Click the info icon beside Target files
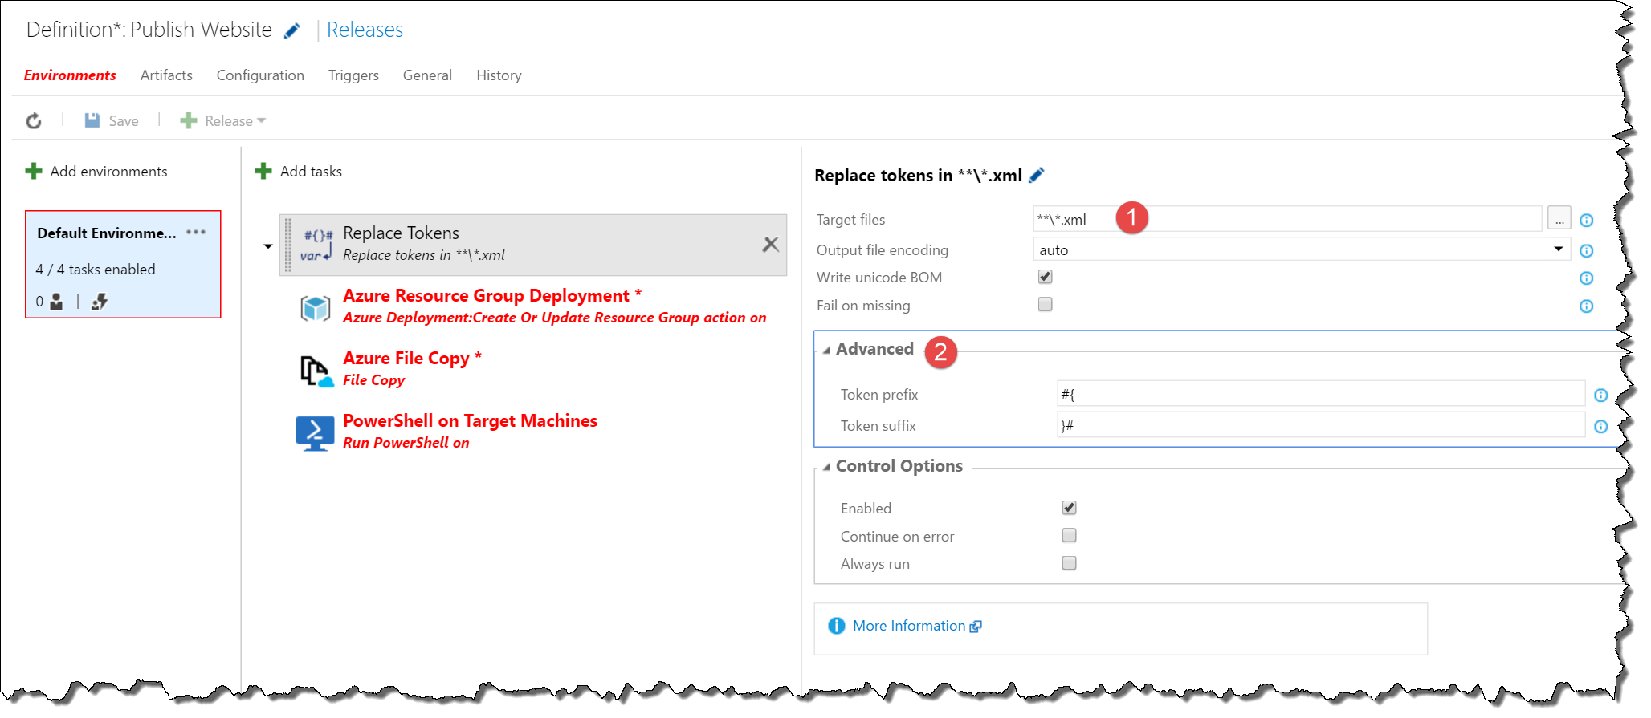The image size is (1651, 718). pos(1586,221)
